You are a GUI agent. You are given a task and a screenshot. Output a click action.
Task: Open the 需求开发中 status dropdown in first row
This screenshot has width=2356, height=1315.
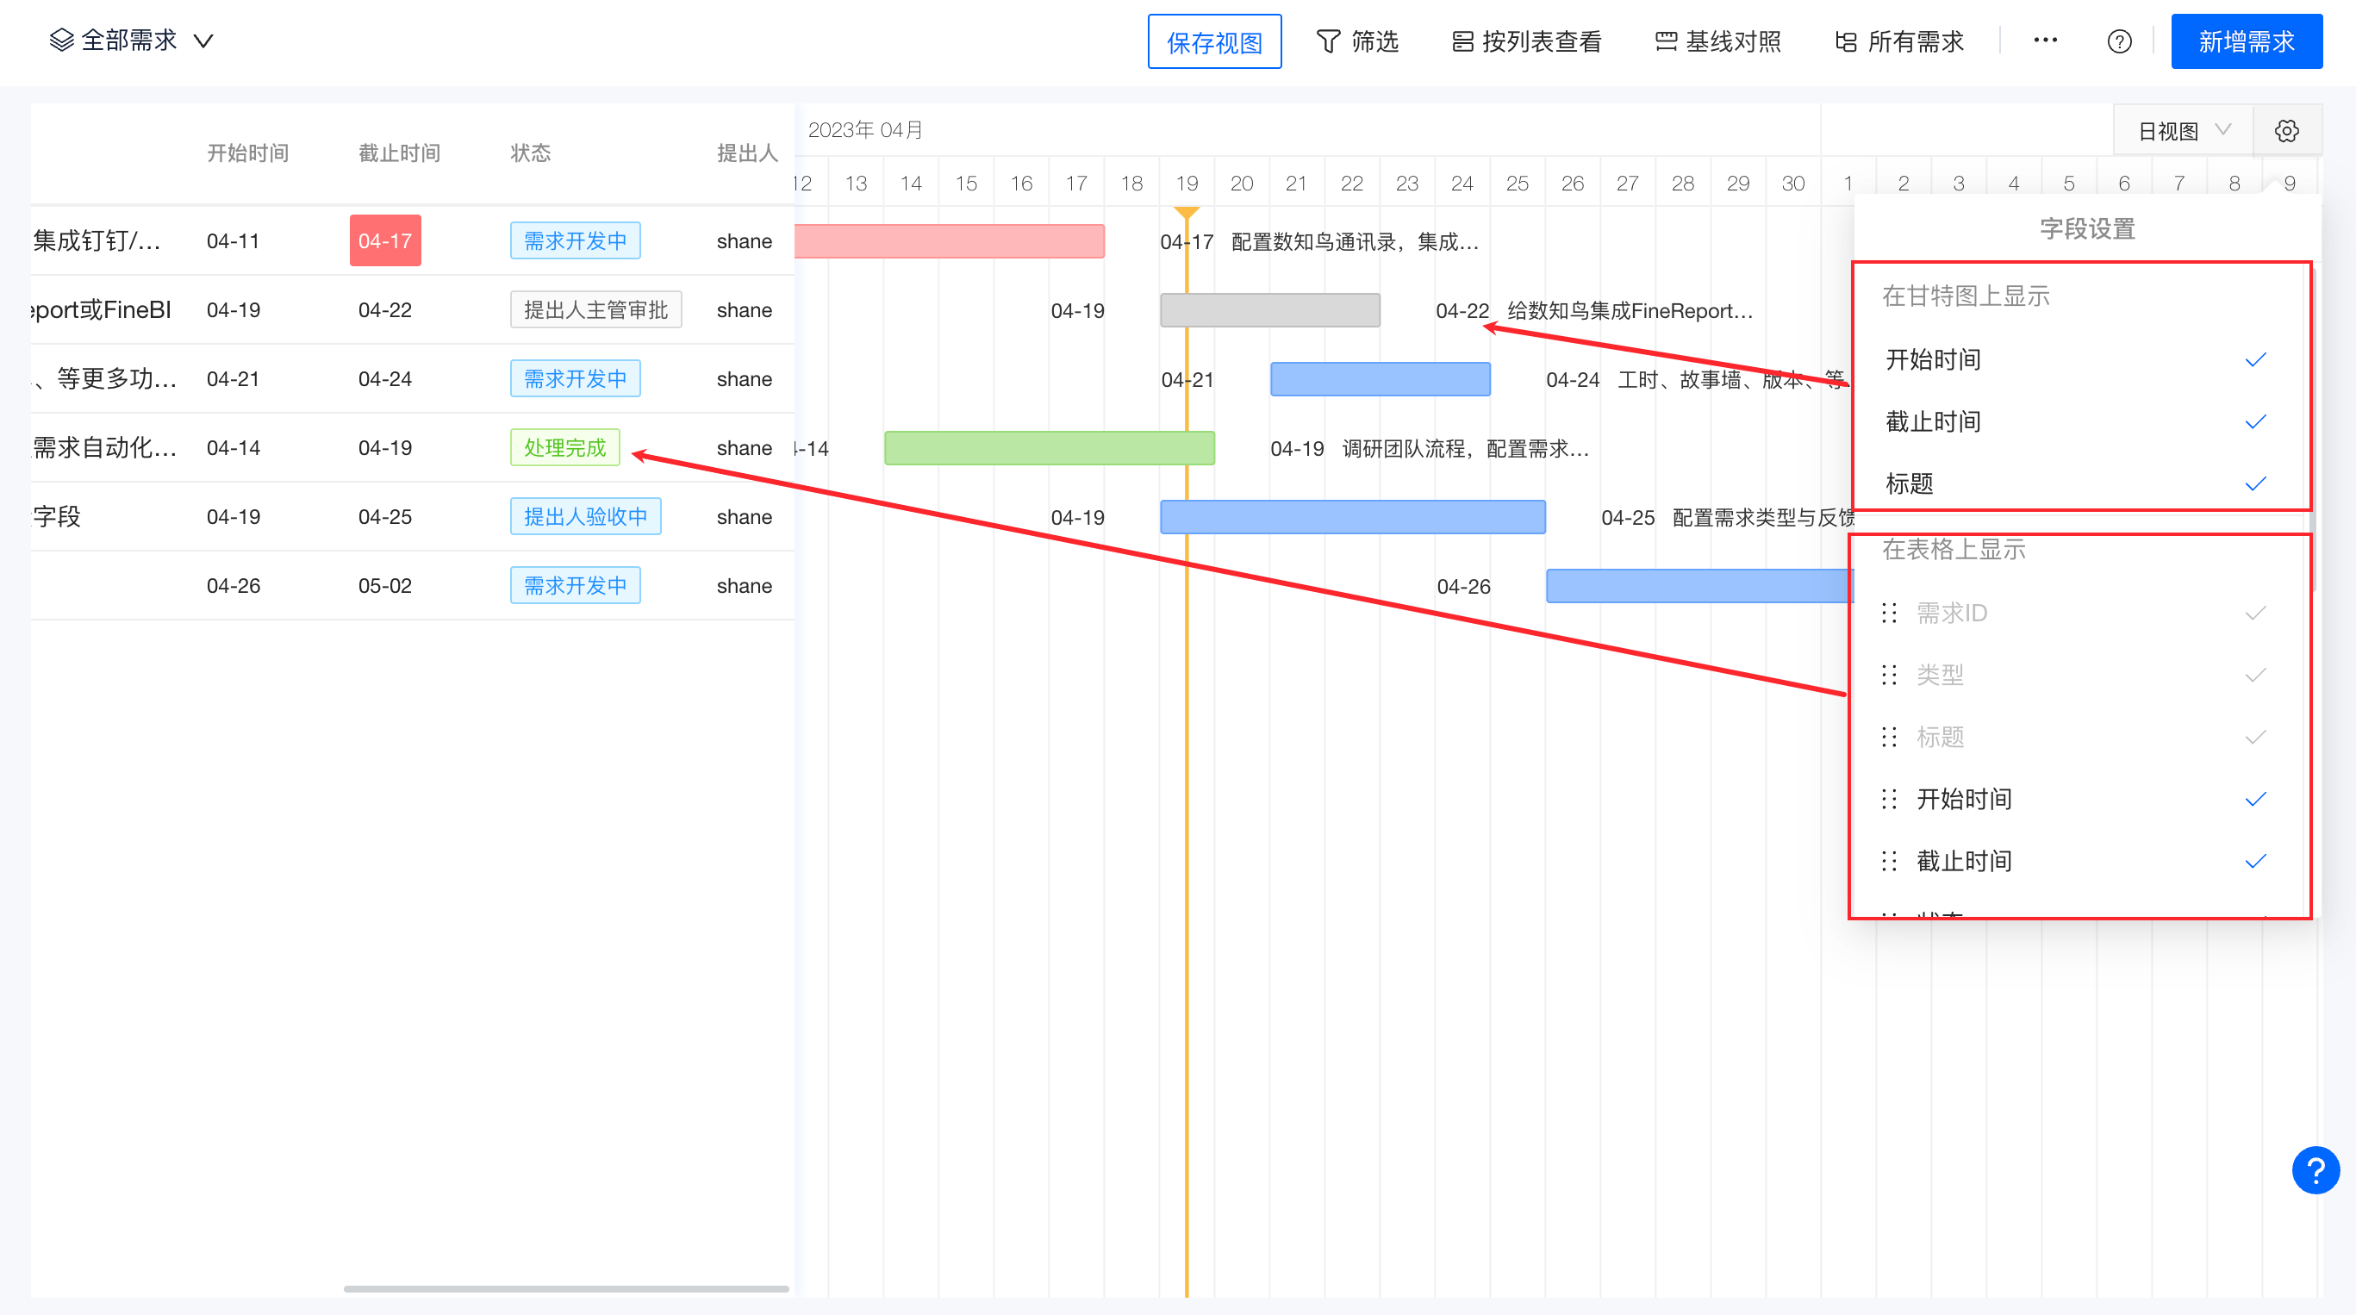click(x=575, y=240)
